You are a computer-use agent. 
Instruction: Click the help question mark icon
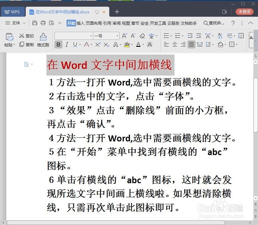tap(233, 23)
